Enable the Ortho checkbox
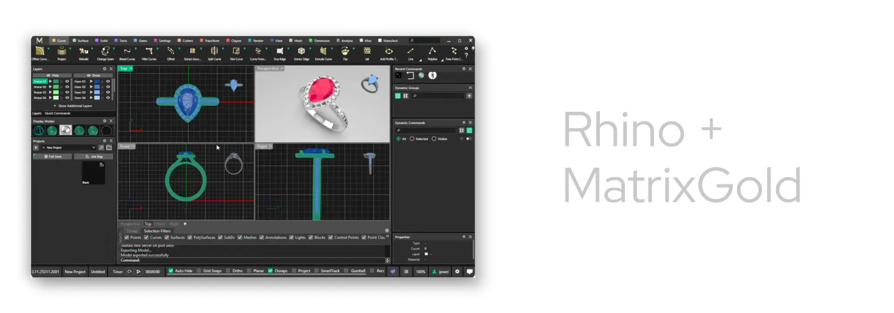Viewport: 894px width, 313px height. 228,271
